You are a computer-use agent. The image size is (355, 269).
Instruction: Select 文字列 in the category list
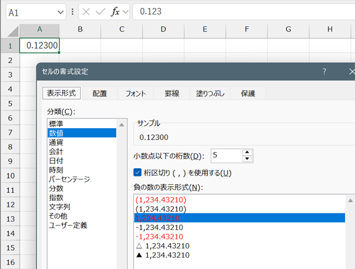(82, 207)
